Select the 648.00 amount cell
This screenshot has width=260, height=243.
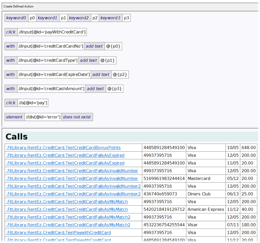click(x=248, y=147)
